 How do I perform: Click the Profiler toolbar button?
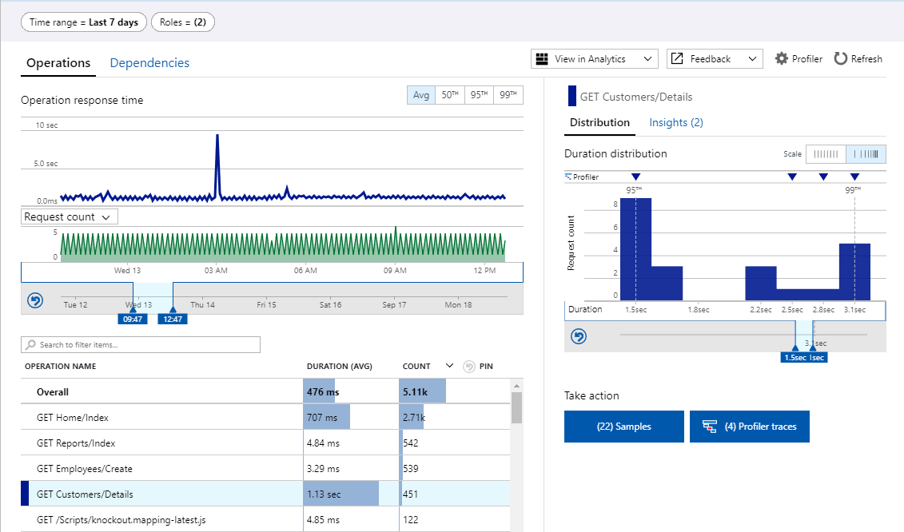(x=798, y=59)
